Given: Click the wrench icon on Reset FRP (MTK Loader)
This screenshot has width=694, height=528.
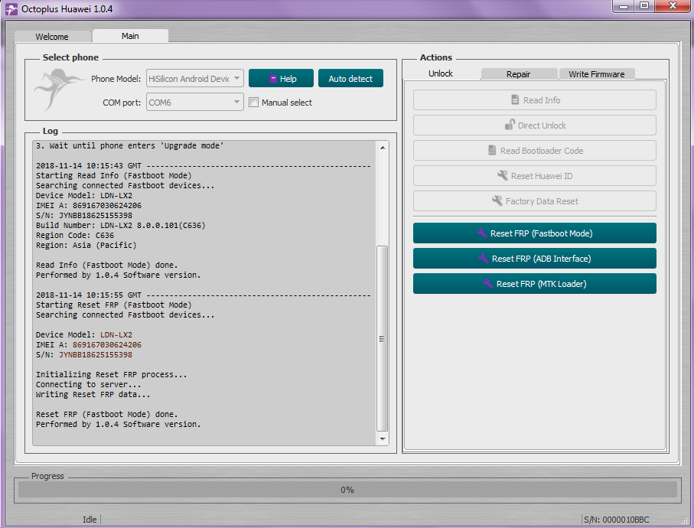Looking at the screenshot, I should pos(487,284).
